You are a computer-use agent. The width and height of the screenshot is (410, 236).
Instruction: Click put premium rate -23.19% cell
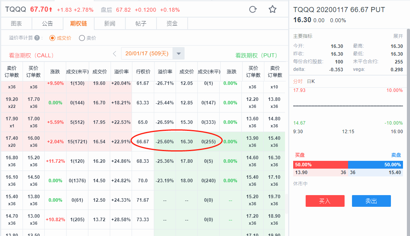pos(165,181)
